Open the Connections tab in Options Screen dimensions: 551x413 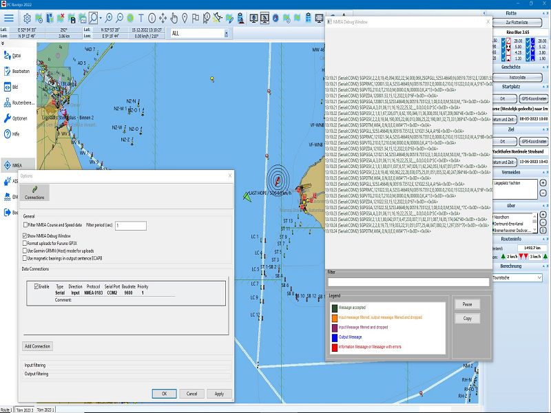[34, 192]
